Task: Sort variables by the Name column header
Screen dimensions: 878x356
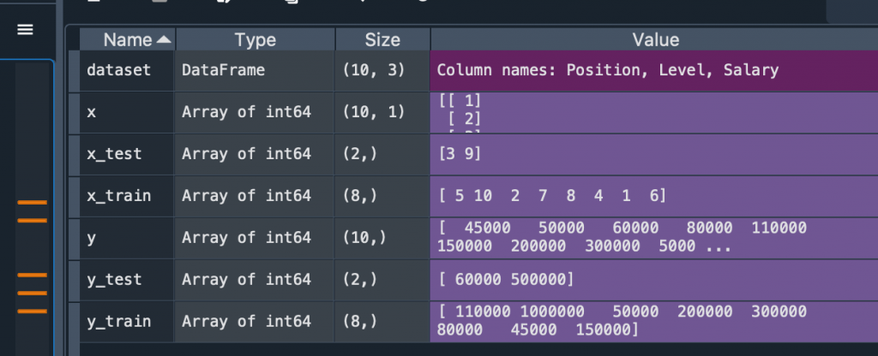Action: [x=127, y=39]
